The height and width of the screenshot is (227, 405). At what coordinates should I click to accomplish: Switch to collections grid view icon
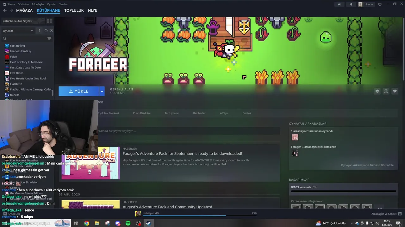[x=49, y=21]
